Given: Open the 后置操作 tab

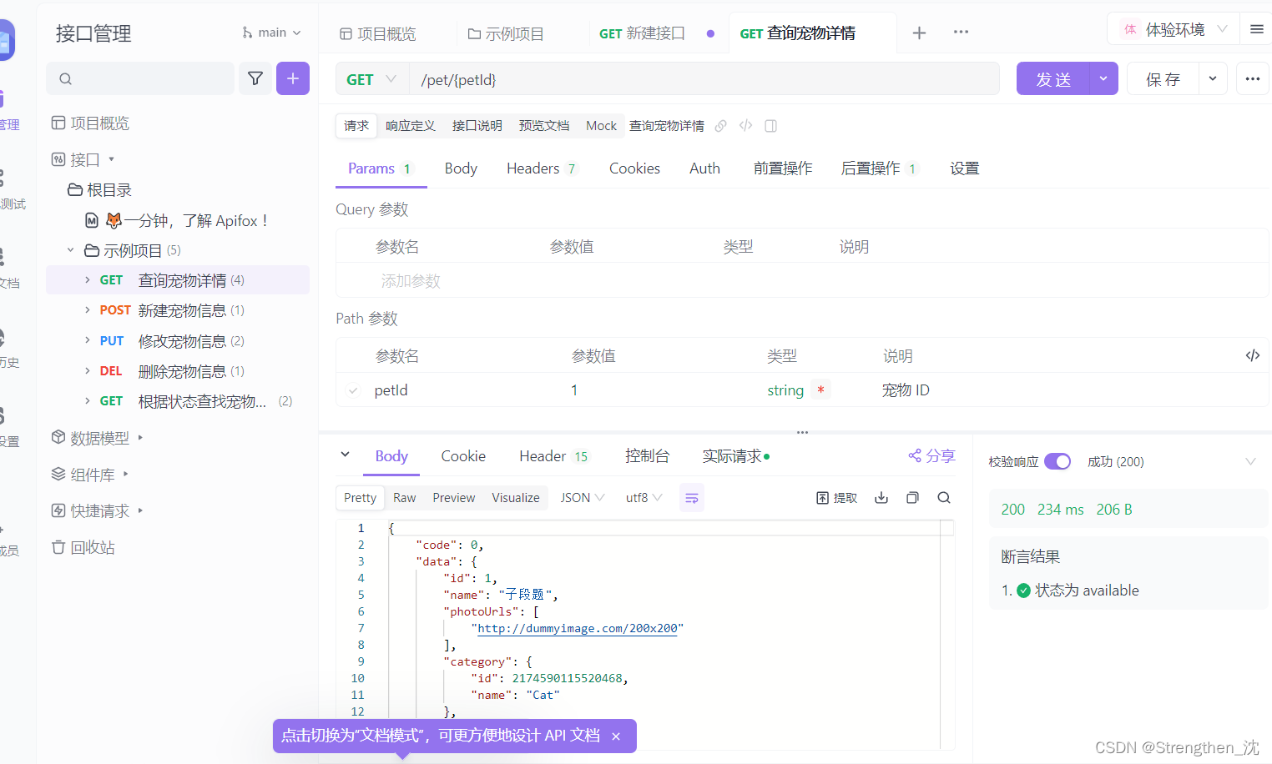Looking at the screenshot, I should point(880,168).
